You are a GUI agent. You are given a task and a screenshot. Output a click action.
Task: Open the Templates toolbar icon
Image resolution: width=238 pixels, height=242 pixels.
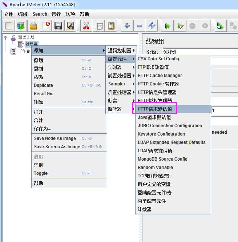pyautogui.click(x=21, y=26)
